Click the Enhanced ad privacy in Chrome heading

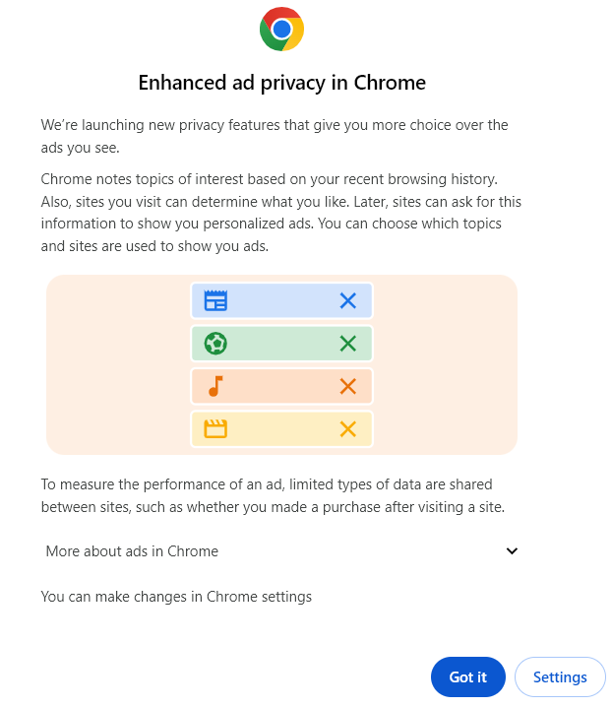[x=281, y=83]
